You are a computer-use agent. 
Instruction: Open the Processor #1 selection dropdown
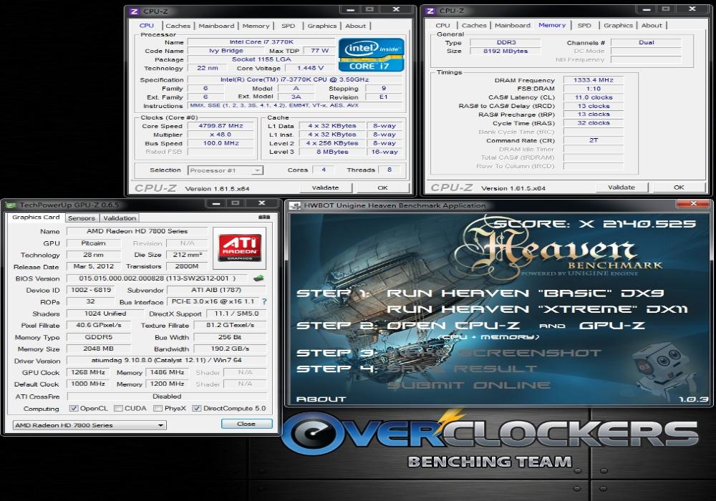tap(226, 170)
